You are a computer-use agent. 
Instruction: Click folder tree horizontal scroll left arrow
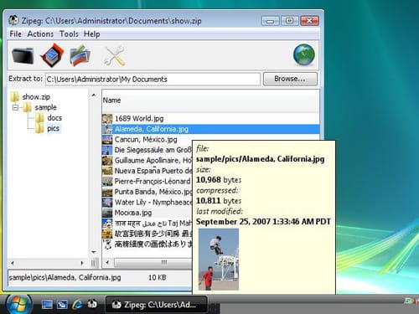[13, 263]
